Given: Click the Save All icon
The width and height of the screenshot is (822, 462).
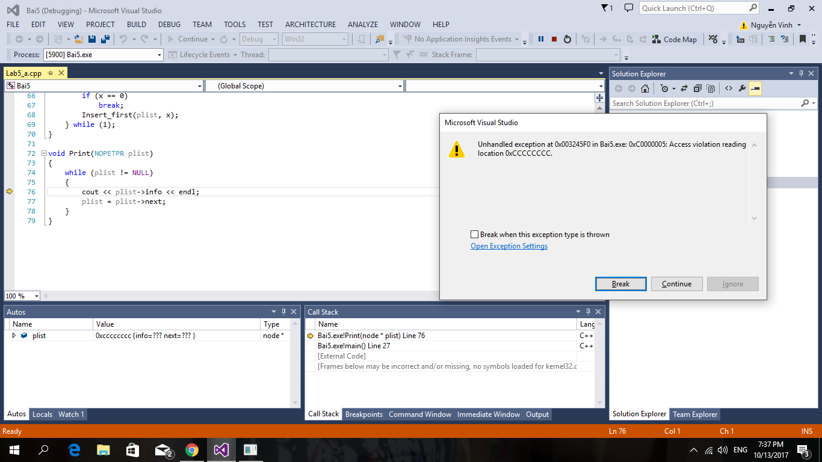Looking at the screenshot, I should (105, 39).
